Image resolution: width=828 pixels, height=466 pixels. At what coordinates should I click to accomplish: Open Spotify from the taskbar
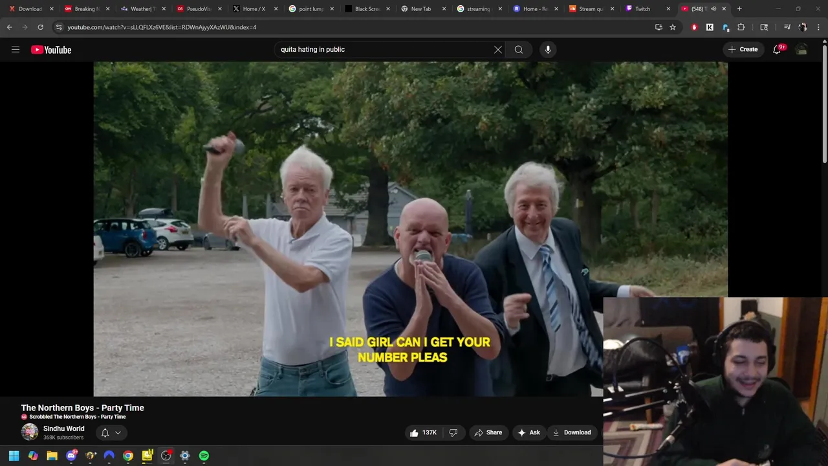(204, 456)
